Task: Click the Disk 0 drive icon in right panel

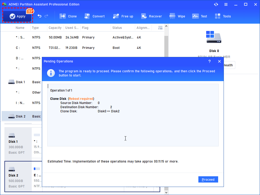Action: tap(214, 37)
